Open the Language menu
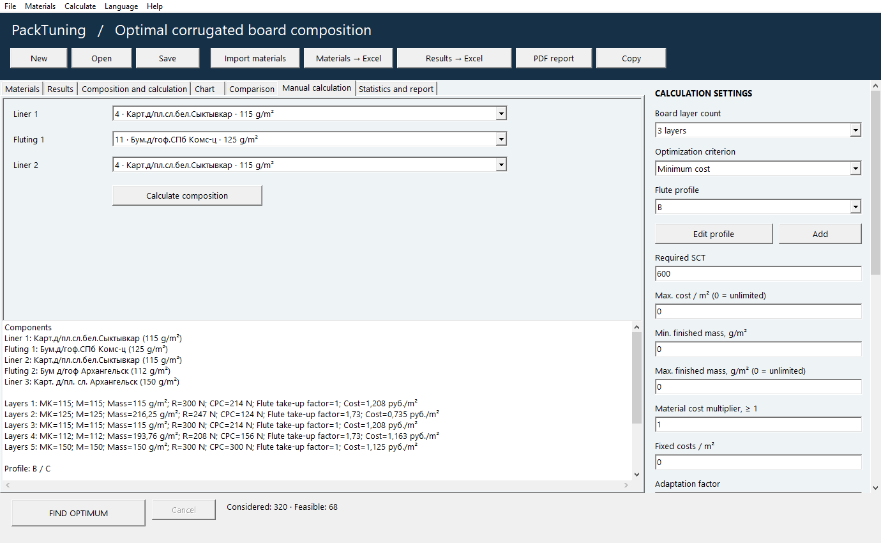This screenshot has width=881, height=543. tap(121, 6)
